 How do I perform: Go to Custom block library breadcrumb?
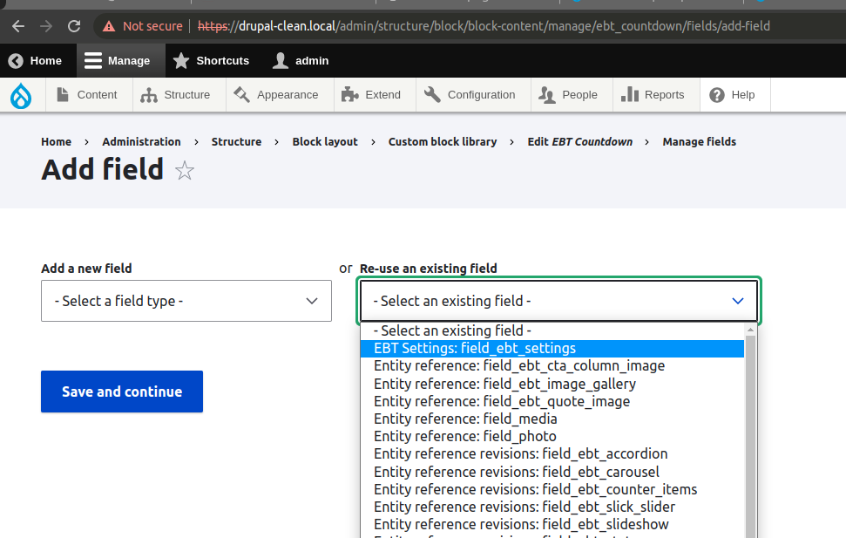(443, 141)
